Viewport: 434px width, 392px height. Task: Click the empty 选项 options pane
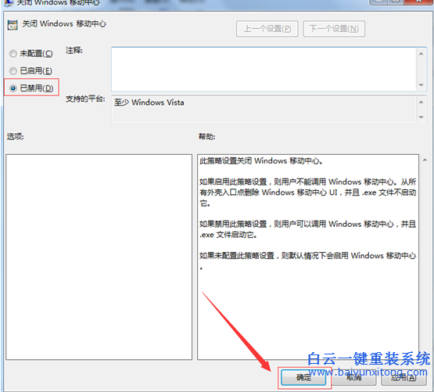point(99,257)
